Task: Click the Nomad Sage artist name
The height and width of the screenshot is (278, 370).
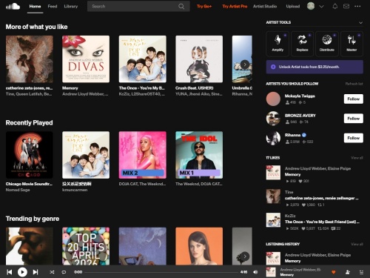Action: tap(18, 190)
